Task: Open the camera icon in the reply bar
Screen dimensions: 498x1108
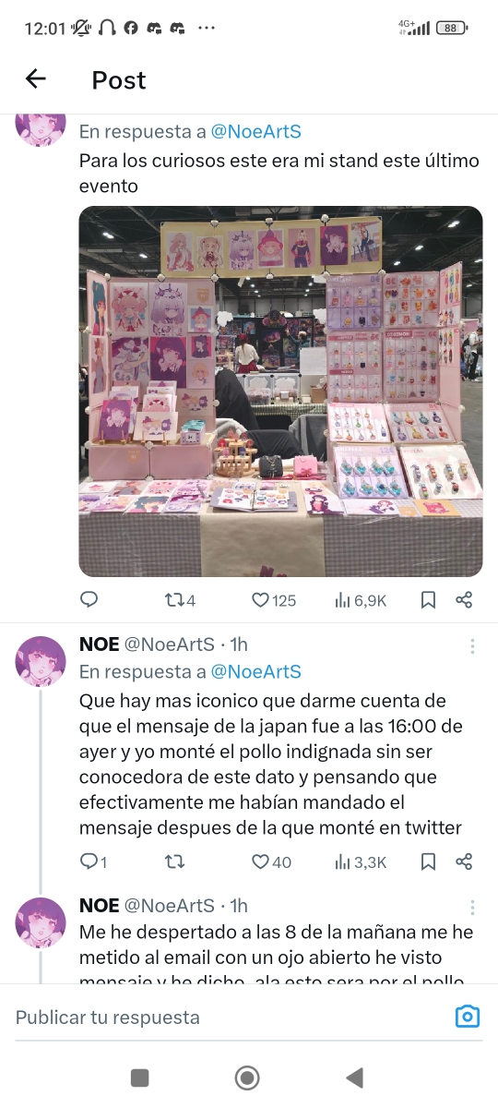Action: (468, 1017)
